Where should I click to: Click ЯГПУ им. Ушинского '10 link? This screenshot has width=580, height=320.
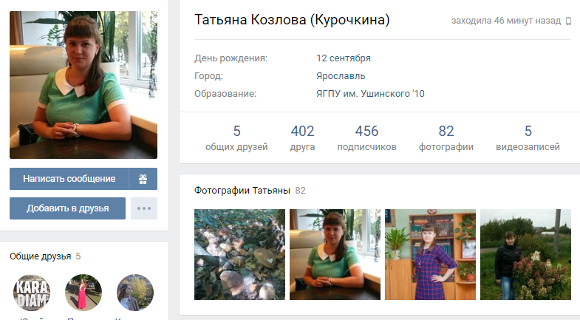coord(370,94)
